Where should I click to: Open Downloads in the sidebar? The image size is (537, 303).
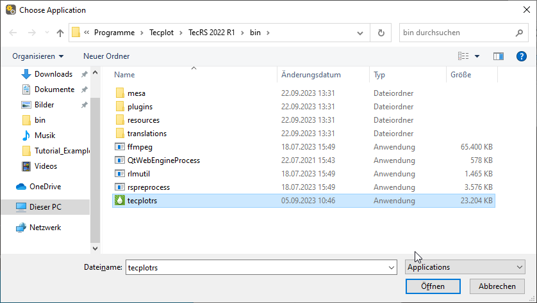point(53,74)
